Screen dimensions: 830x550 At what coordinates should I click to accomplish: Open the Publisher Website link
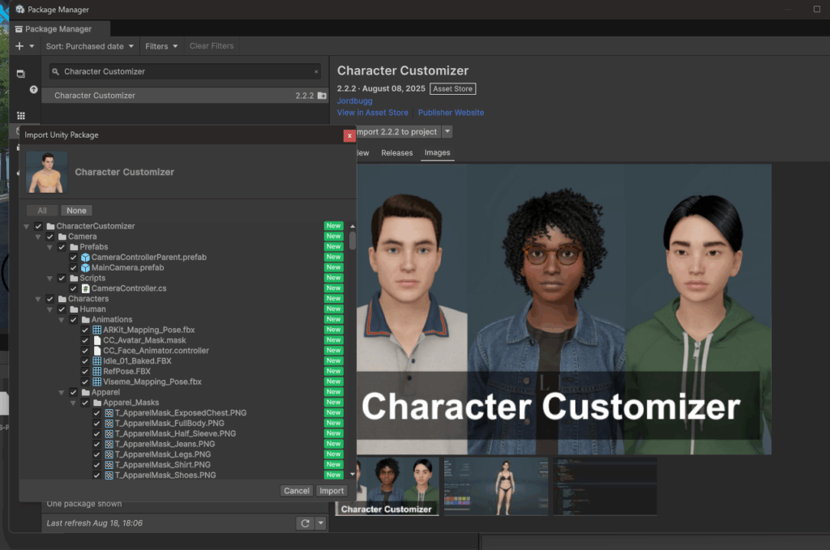click(x=451, y=113)
